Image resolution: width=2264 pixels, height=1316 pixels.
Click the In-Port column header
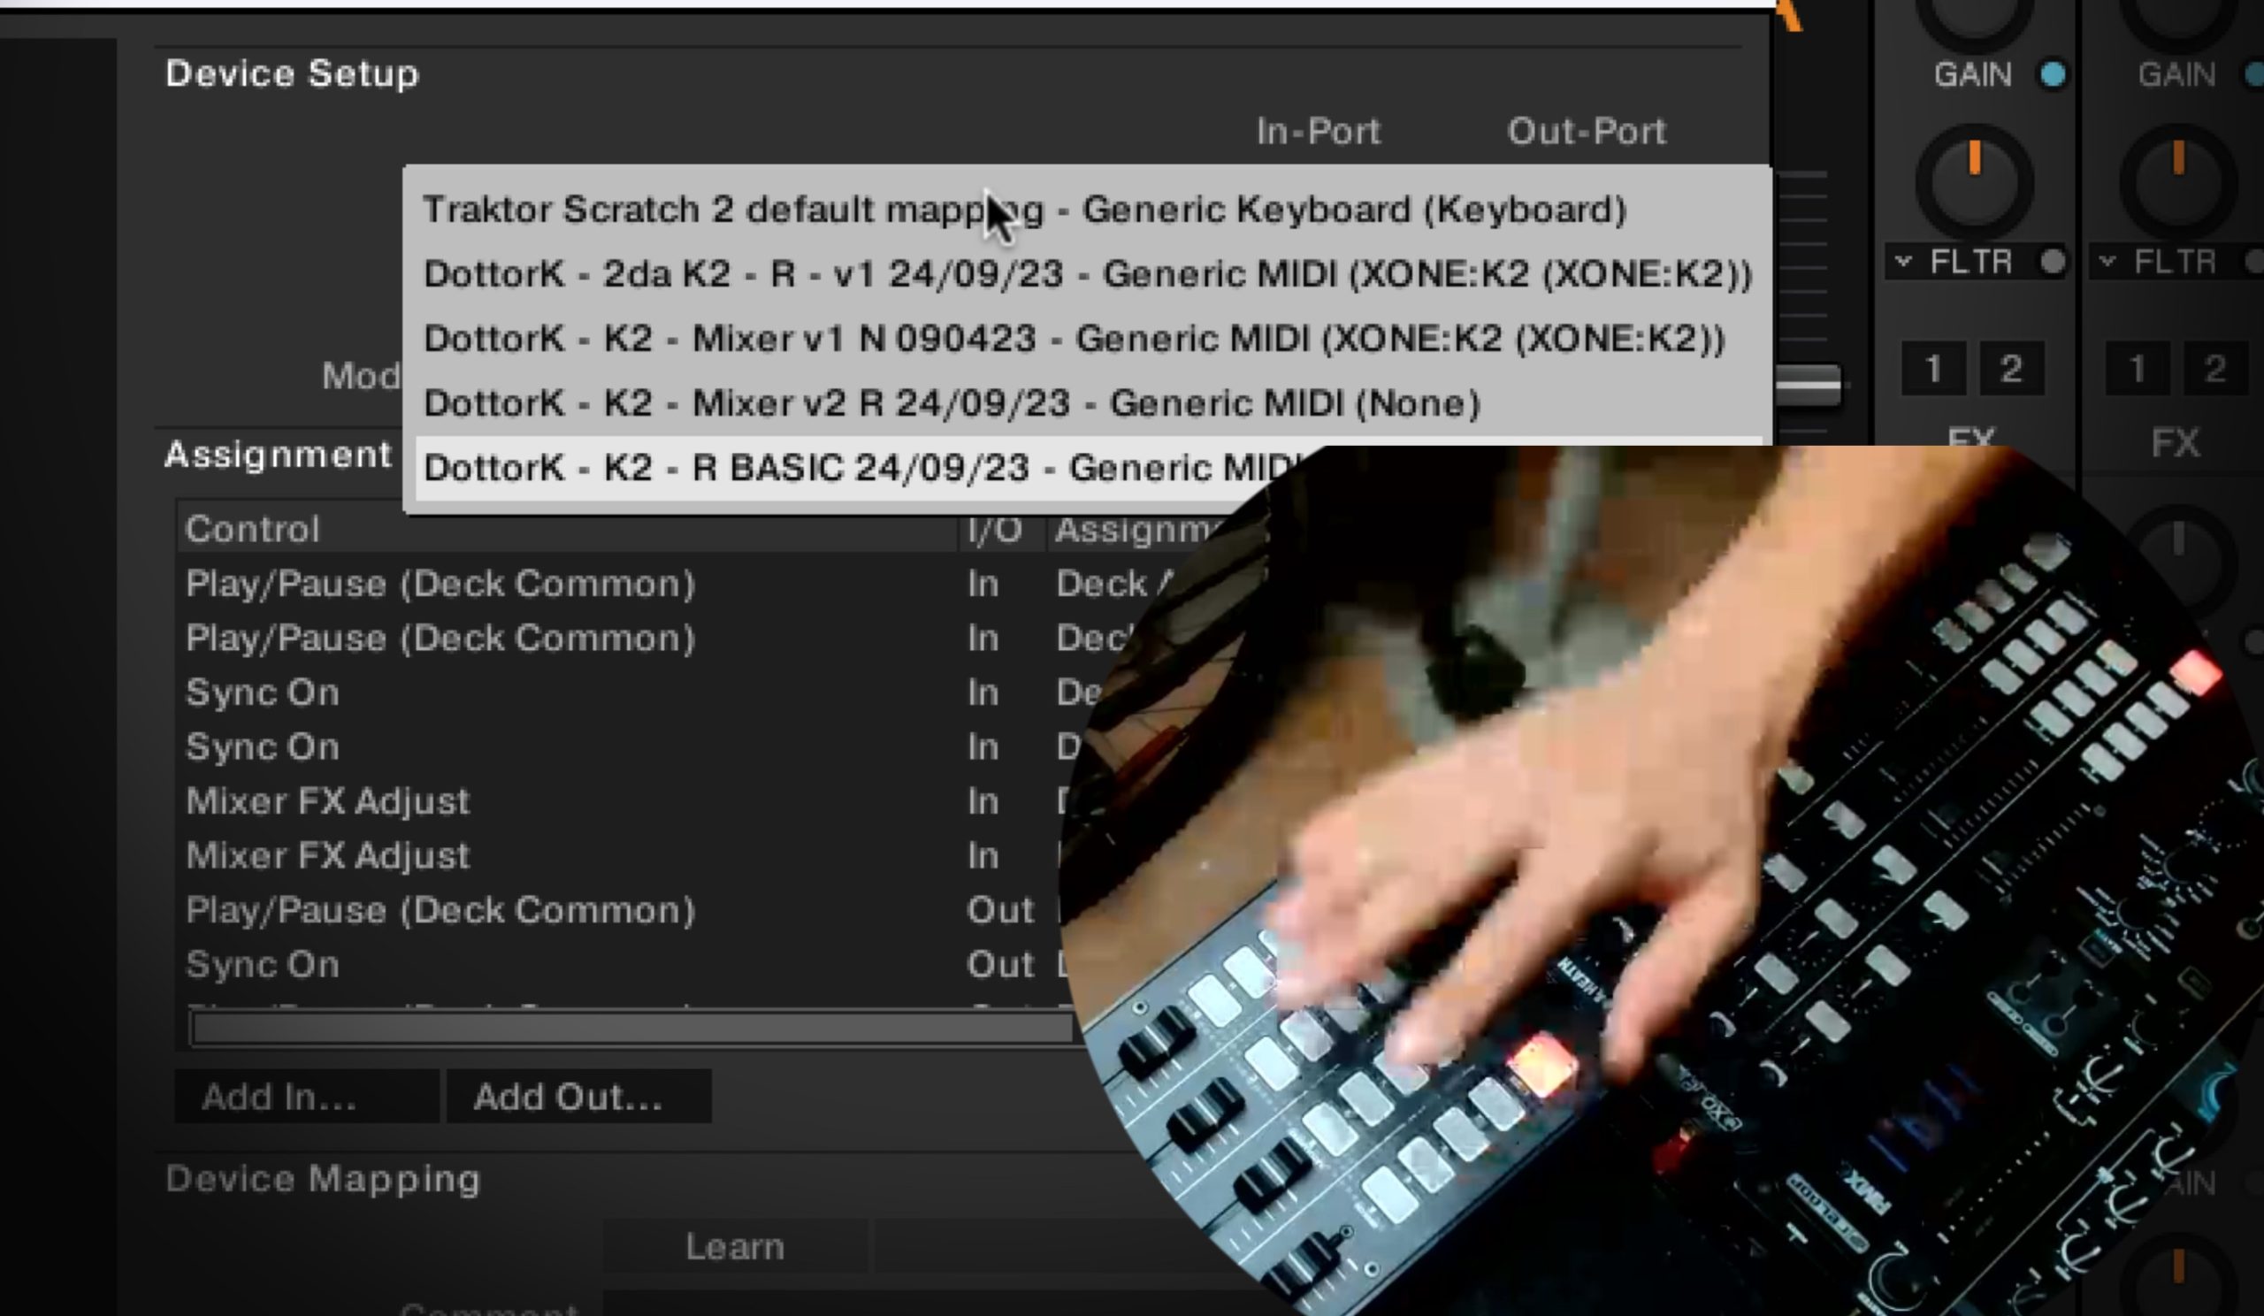(x=1315, y=128)
